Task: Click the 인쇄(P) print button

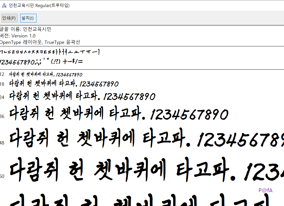Action: (9, 18)
